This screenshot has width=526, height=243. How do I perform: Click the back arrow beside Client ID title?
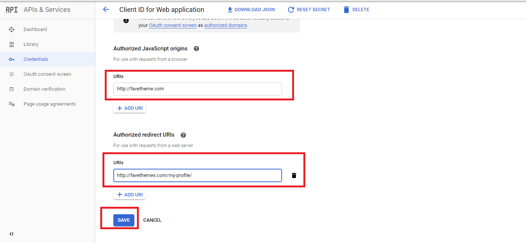(x=106, y=9)
